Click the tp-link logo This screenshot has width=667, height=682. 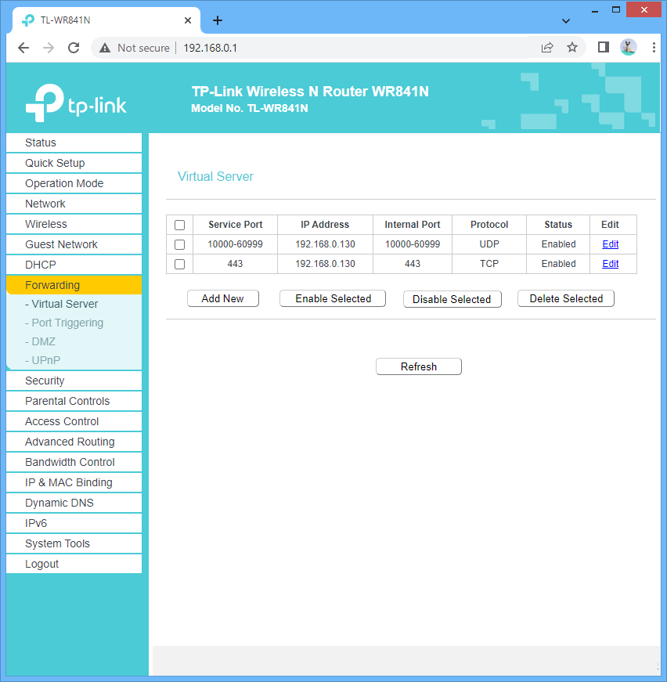(76, 103)
